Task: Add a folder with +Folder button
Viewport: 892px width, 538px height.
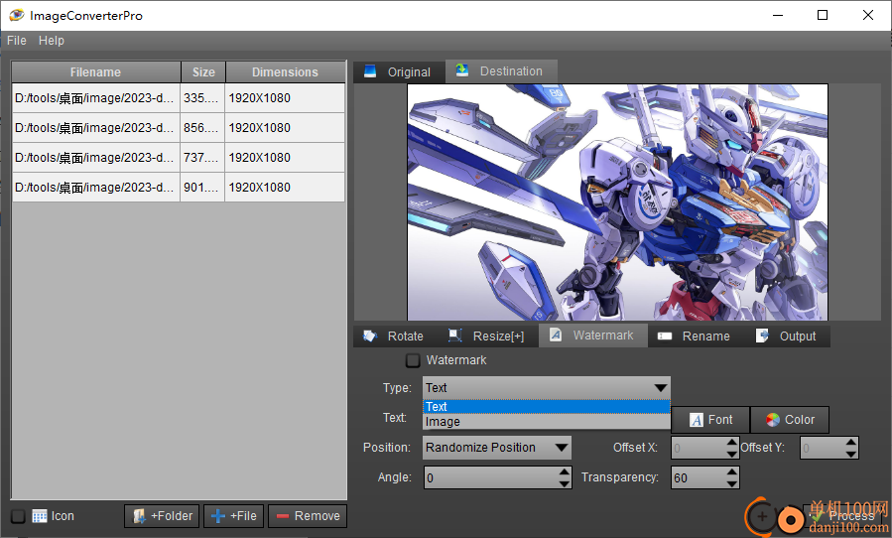Action: click(162, 516)
